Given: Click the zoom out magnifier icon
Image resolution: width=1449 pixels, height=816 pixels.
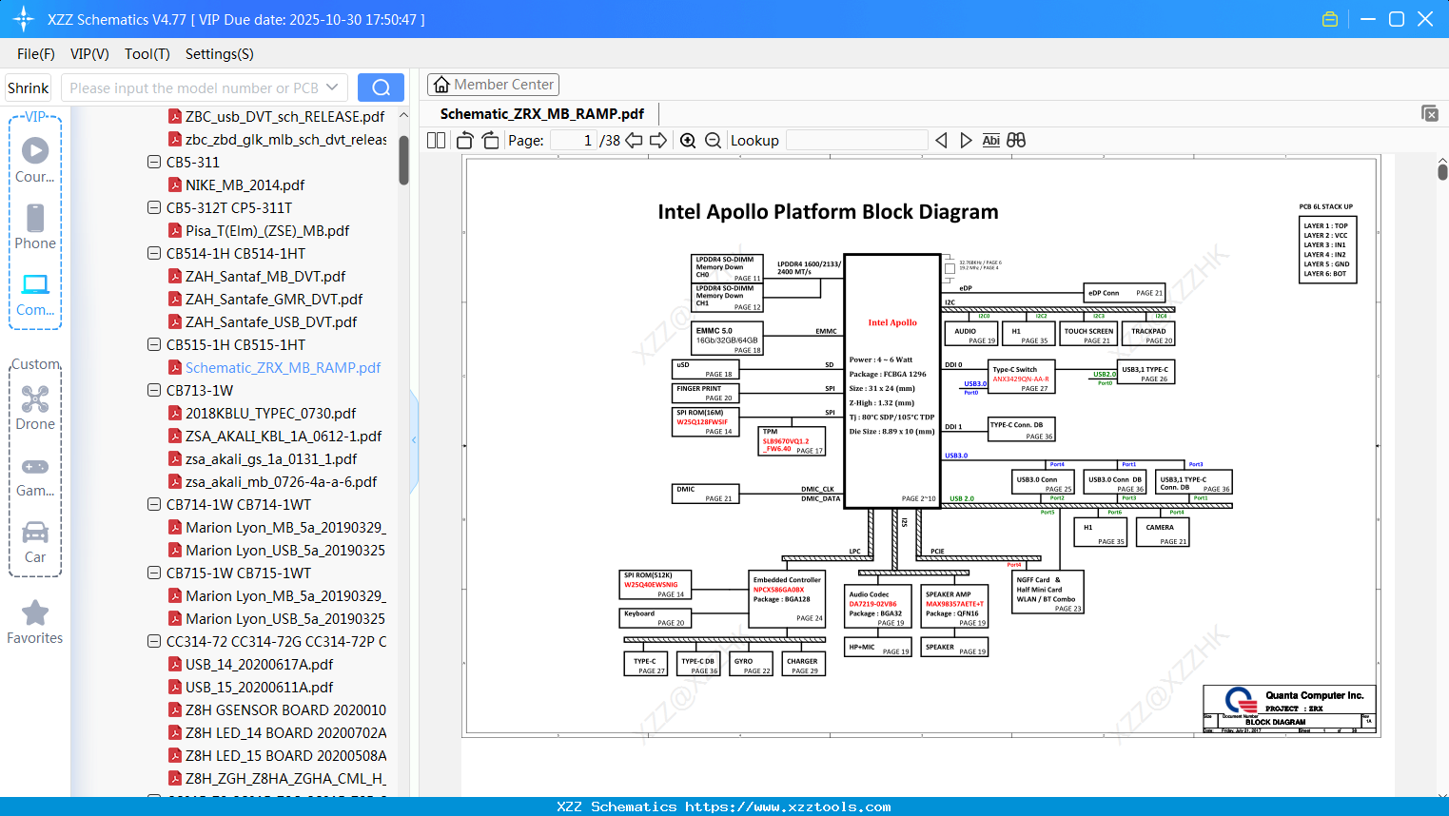Looking at the screenshot, I should (x=713, y=141).
